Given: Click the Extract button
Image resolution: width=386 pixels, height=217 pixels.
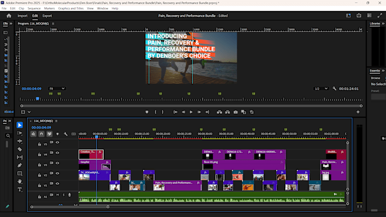Looking at the screenshot, I should (x=227, y=112).
